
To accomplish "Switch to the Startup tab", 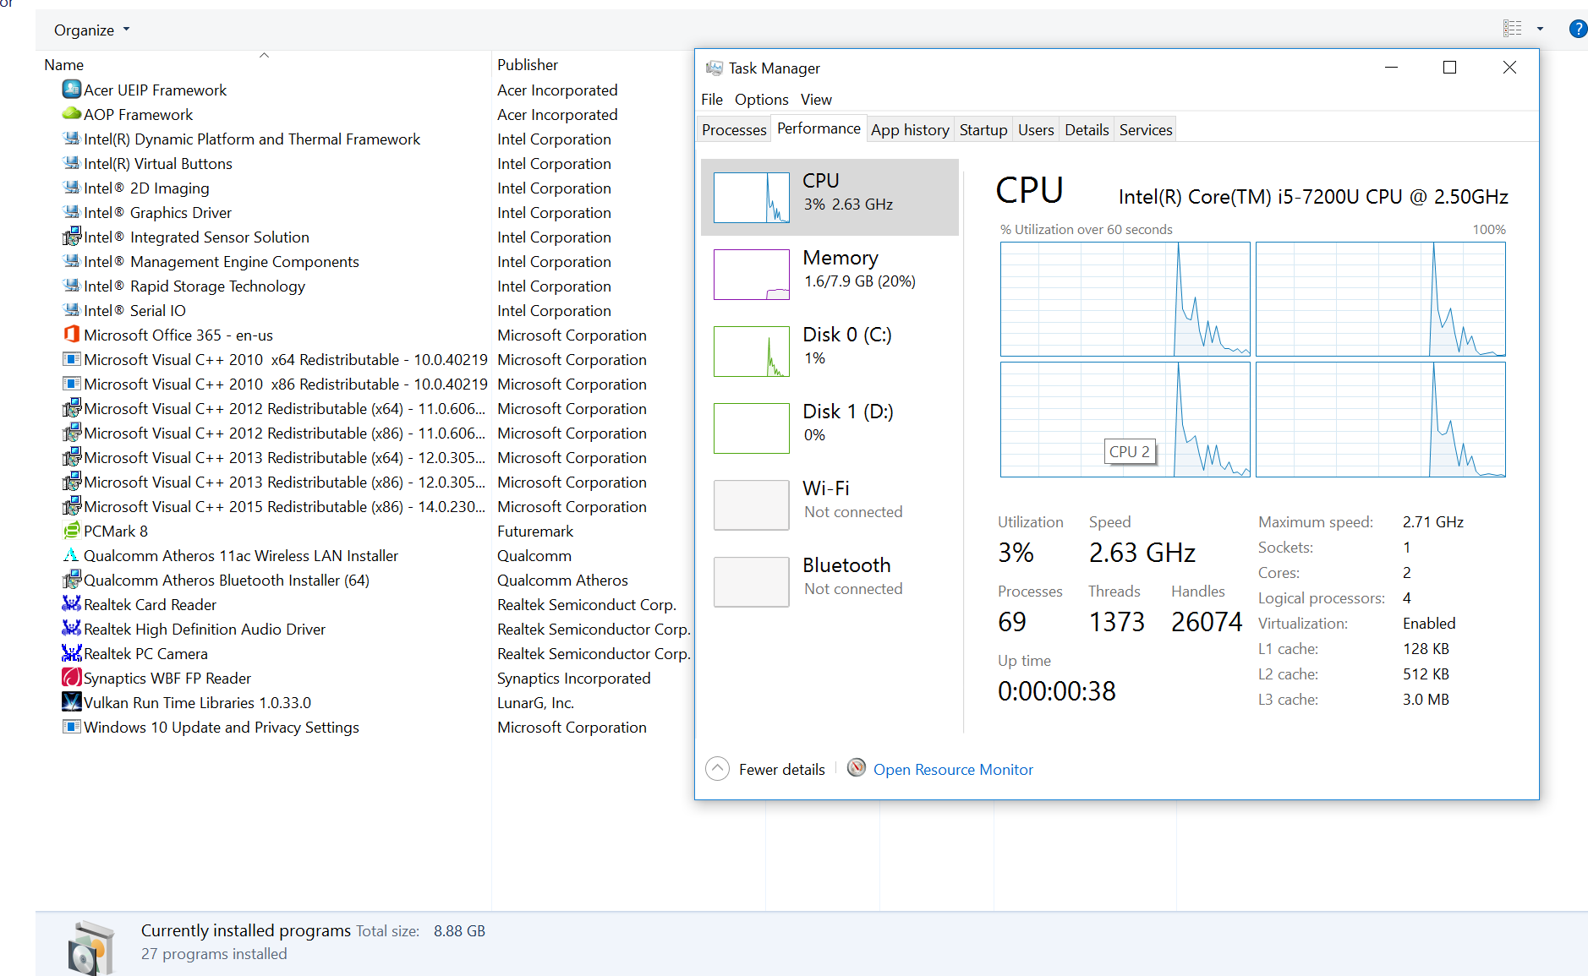I will [x=983, y=129].
